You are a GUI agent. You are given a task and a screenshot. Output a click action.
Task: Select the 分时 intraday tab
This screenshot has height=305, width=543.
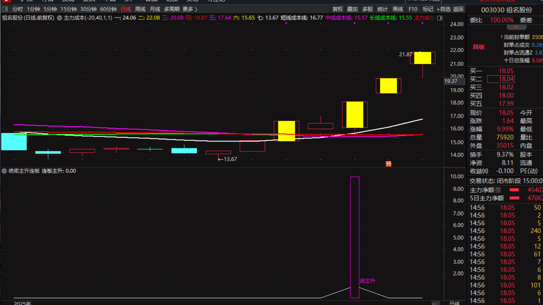17,9
